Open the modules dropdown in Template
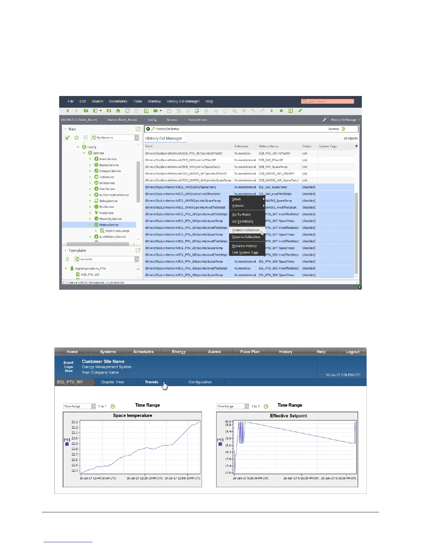This screenshot has height=545, width=421. (x=137, y=259)
